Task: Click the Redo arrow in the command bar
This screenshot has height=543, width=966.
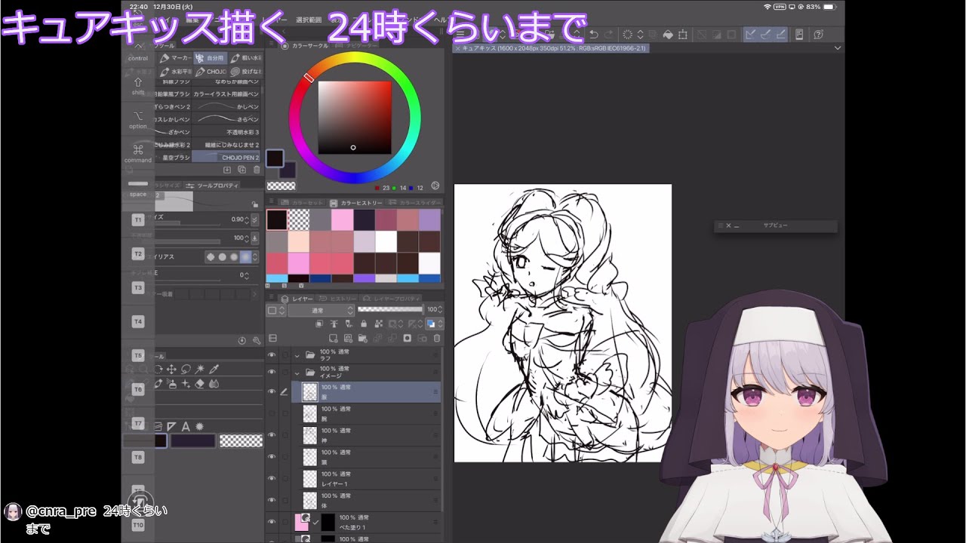Action: pos(608,35)
